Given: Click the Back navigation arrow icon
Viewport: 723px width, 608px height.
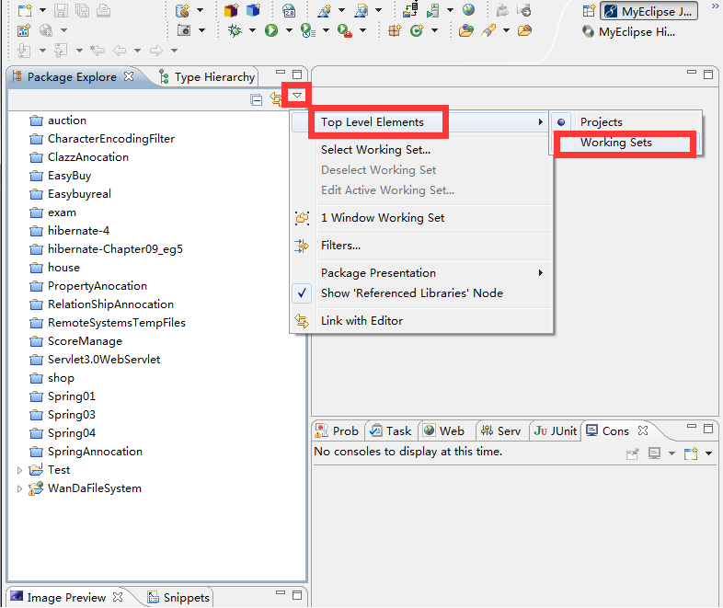Looking at the screenshot, I should (x=120, y=51).
